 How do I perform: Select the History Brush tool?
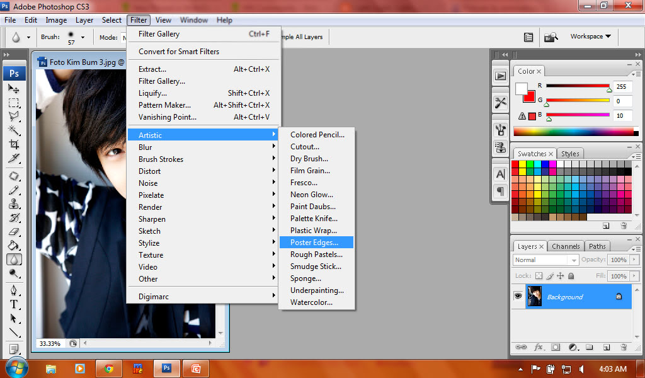14,217
